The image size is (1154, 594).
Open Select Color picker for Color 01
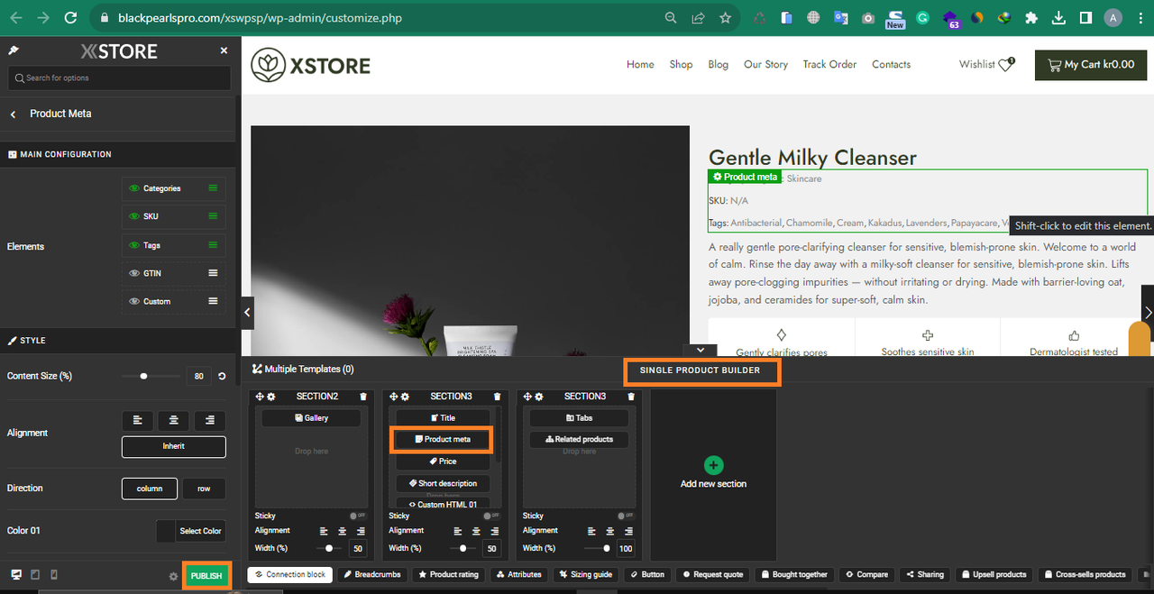(x=190, y=531)
